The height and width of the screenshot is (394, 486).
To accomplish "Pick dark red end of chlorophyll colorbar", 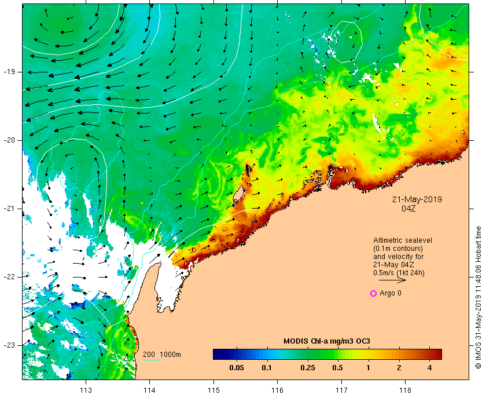I will point(437,354).
